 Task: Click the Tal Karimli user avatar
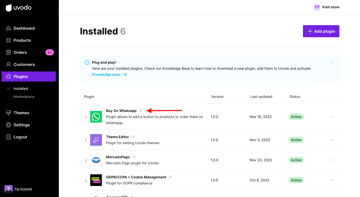[x=9, y=189]
